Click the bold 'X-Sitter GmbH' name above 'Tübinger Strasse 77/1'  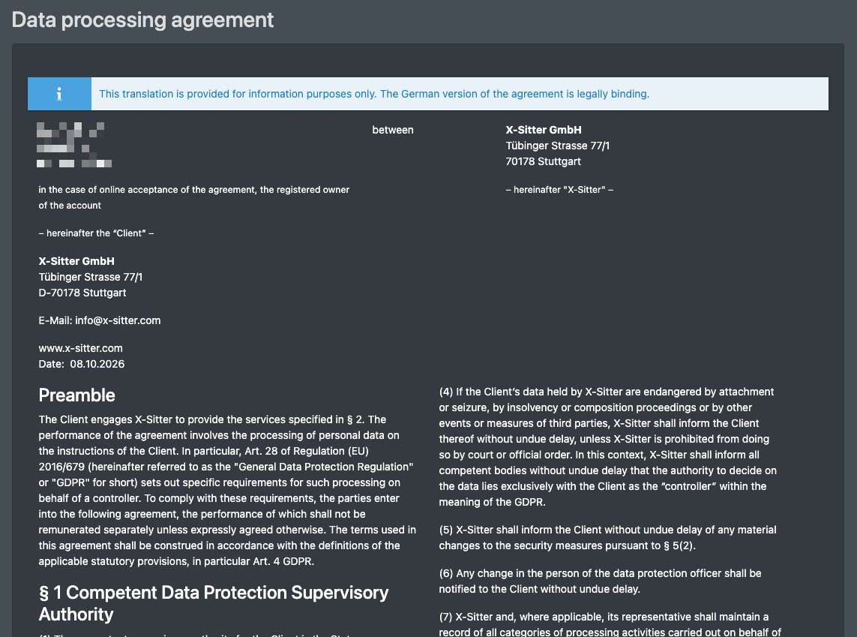pyautogui.click(x=544, y=130)
